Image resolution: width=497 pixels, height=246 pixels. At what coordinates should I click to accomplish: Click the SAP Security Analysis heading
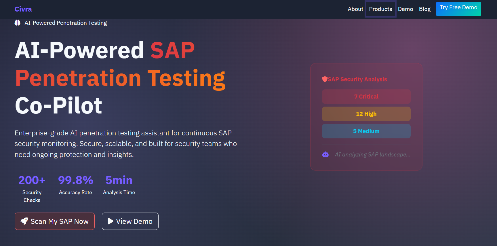tap(357, 79)
